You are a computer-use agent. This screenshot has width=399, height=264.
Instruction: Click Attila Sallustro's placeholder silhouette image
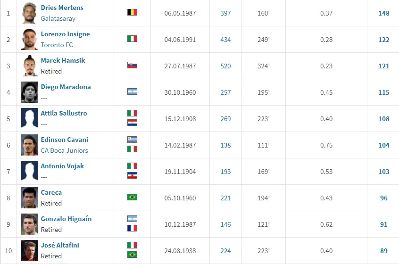pyautogui.click(x=29, y=119)
